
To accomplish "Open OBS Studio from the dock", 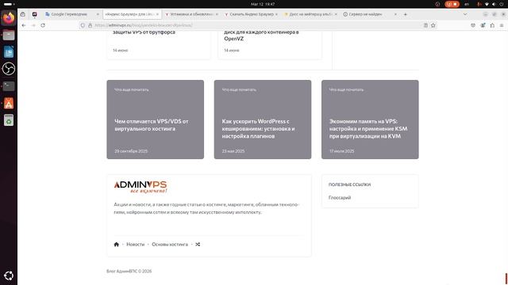I will point(9,69).
